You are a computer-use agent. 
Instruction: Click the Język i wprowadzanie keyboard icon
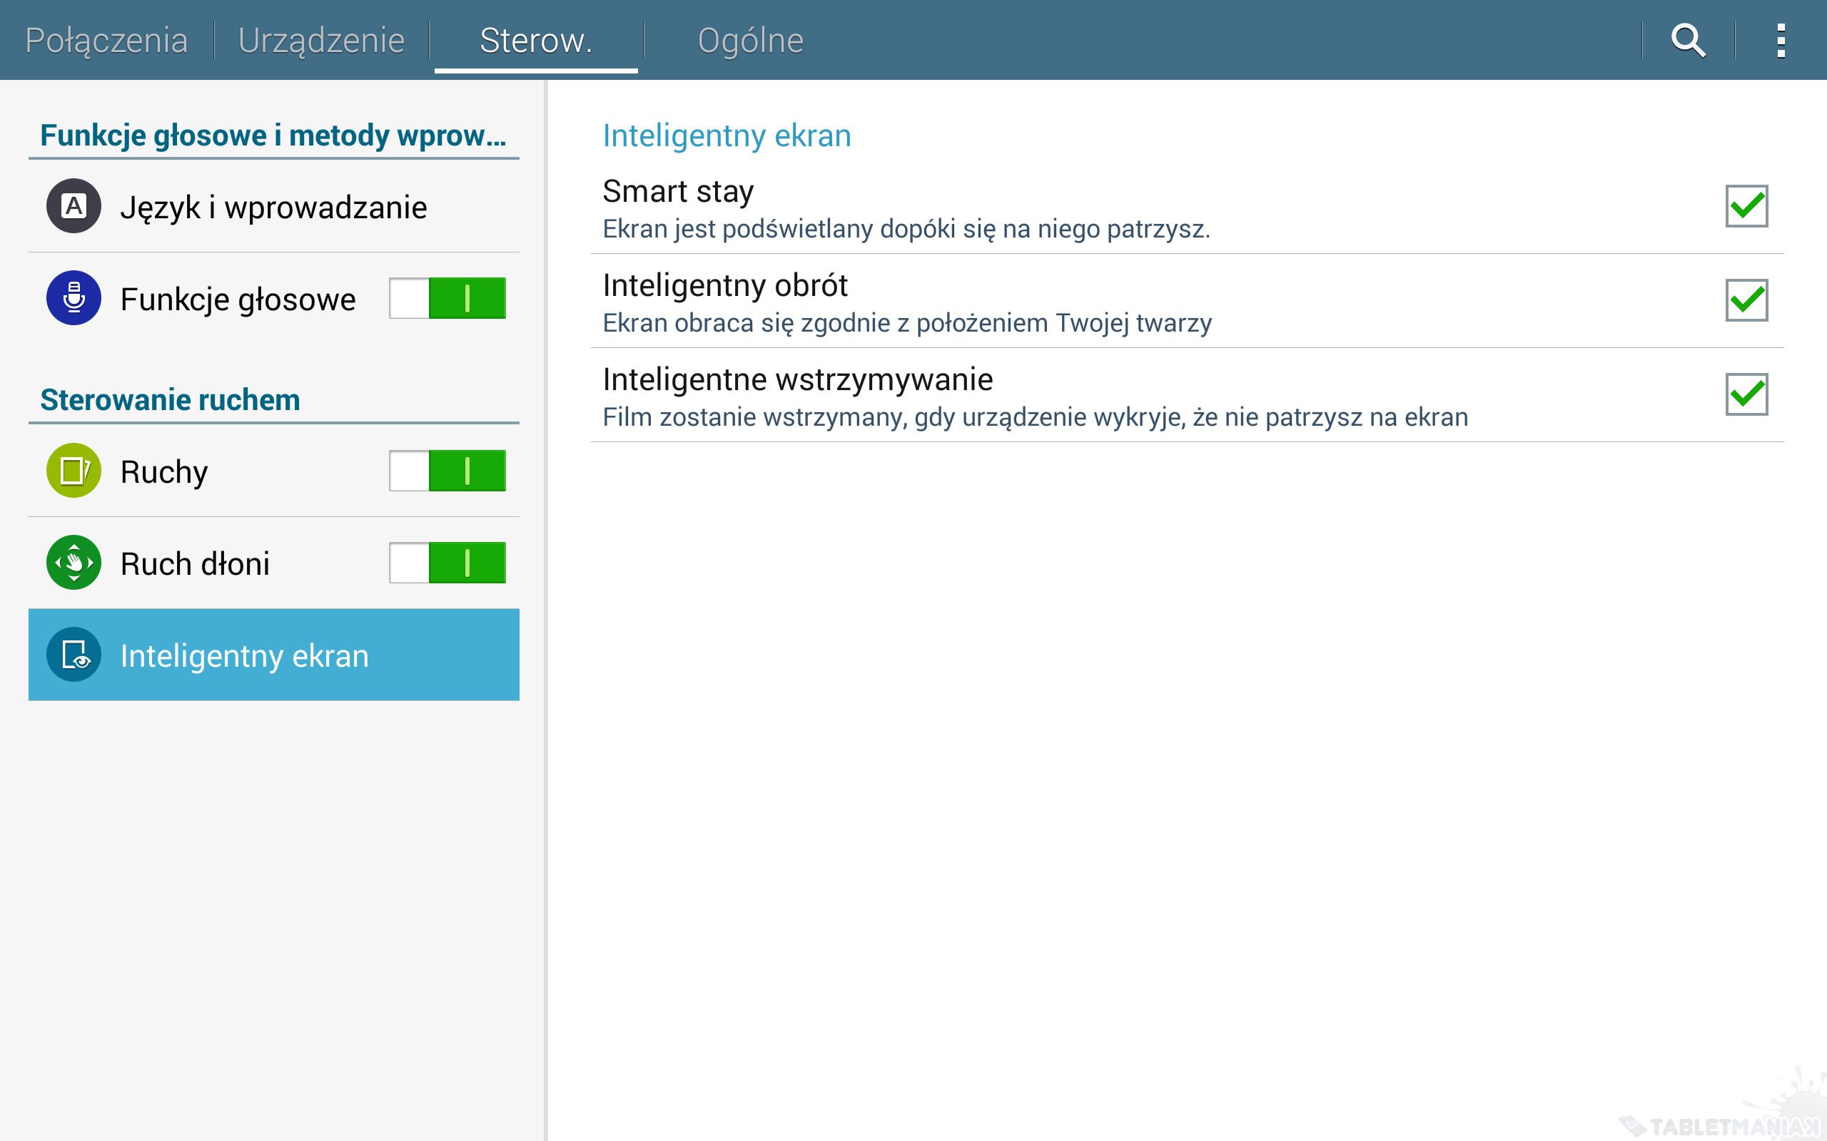[74, 206]
